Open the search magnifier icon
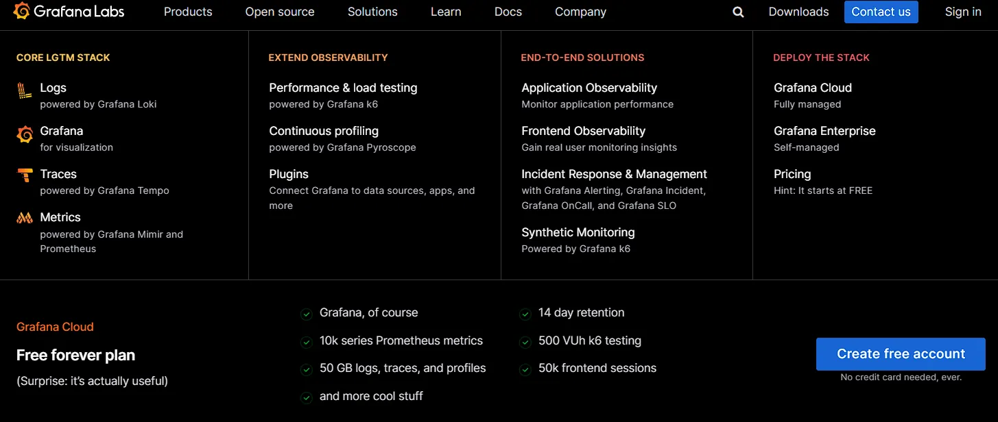The height and width of the screenshot is (422, 998). [x=738, y=12]
